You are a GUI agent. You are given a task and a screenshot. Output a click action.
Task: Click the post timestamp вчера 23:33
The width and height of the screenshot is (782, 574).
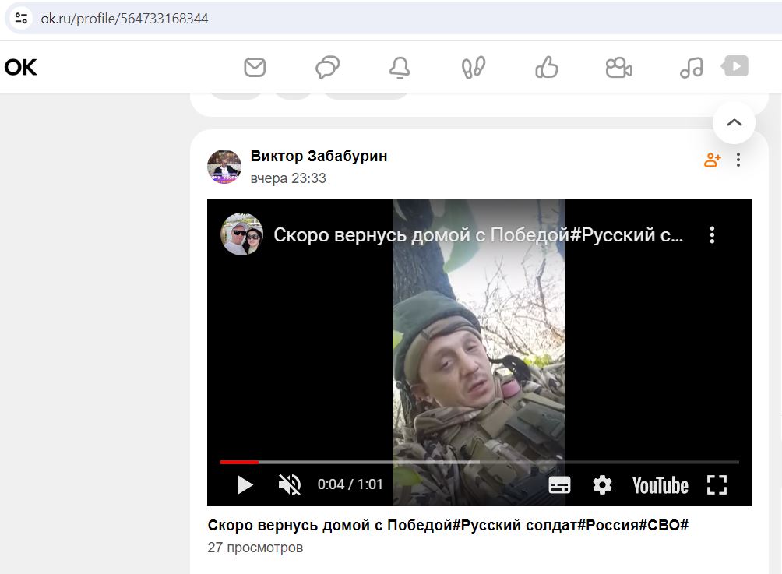point(288,178)
